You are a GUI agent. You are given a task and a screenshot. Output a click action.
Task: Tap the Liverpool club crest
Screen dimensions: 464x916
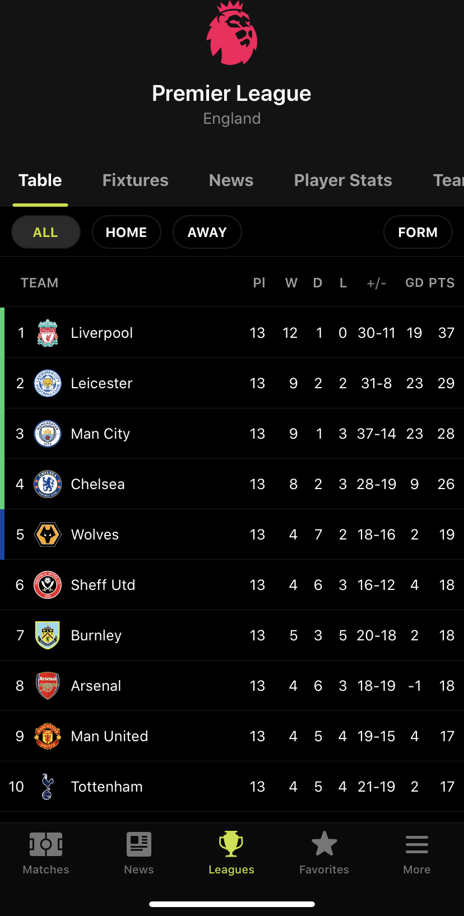click(48, 333)
